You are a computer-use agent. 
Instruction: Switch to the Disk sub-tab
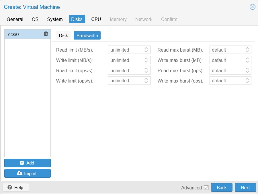point(63,36)
